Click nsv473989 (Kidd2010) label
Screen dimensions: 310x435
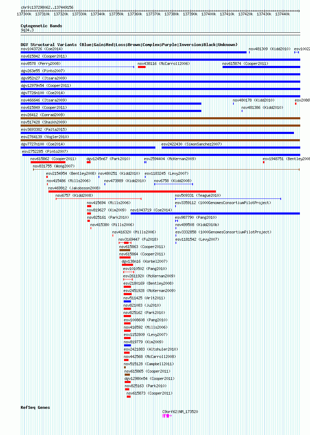coord(125,181)
